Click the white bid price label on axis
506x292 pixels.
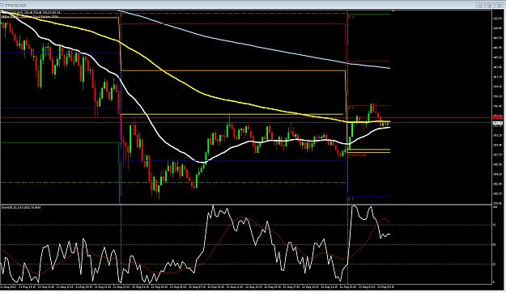point(498,123)
